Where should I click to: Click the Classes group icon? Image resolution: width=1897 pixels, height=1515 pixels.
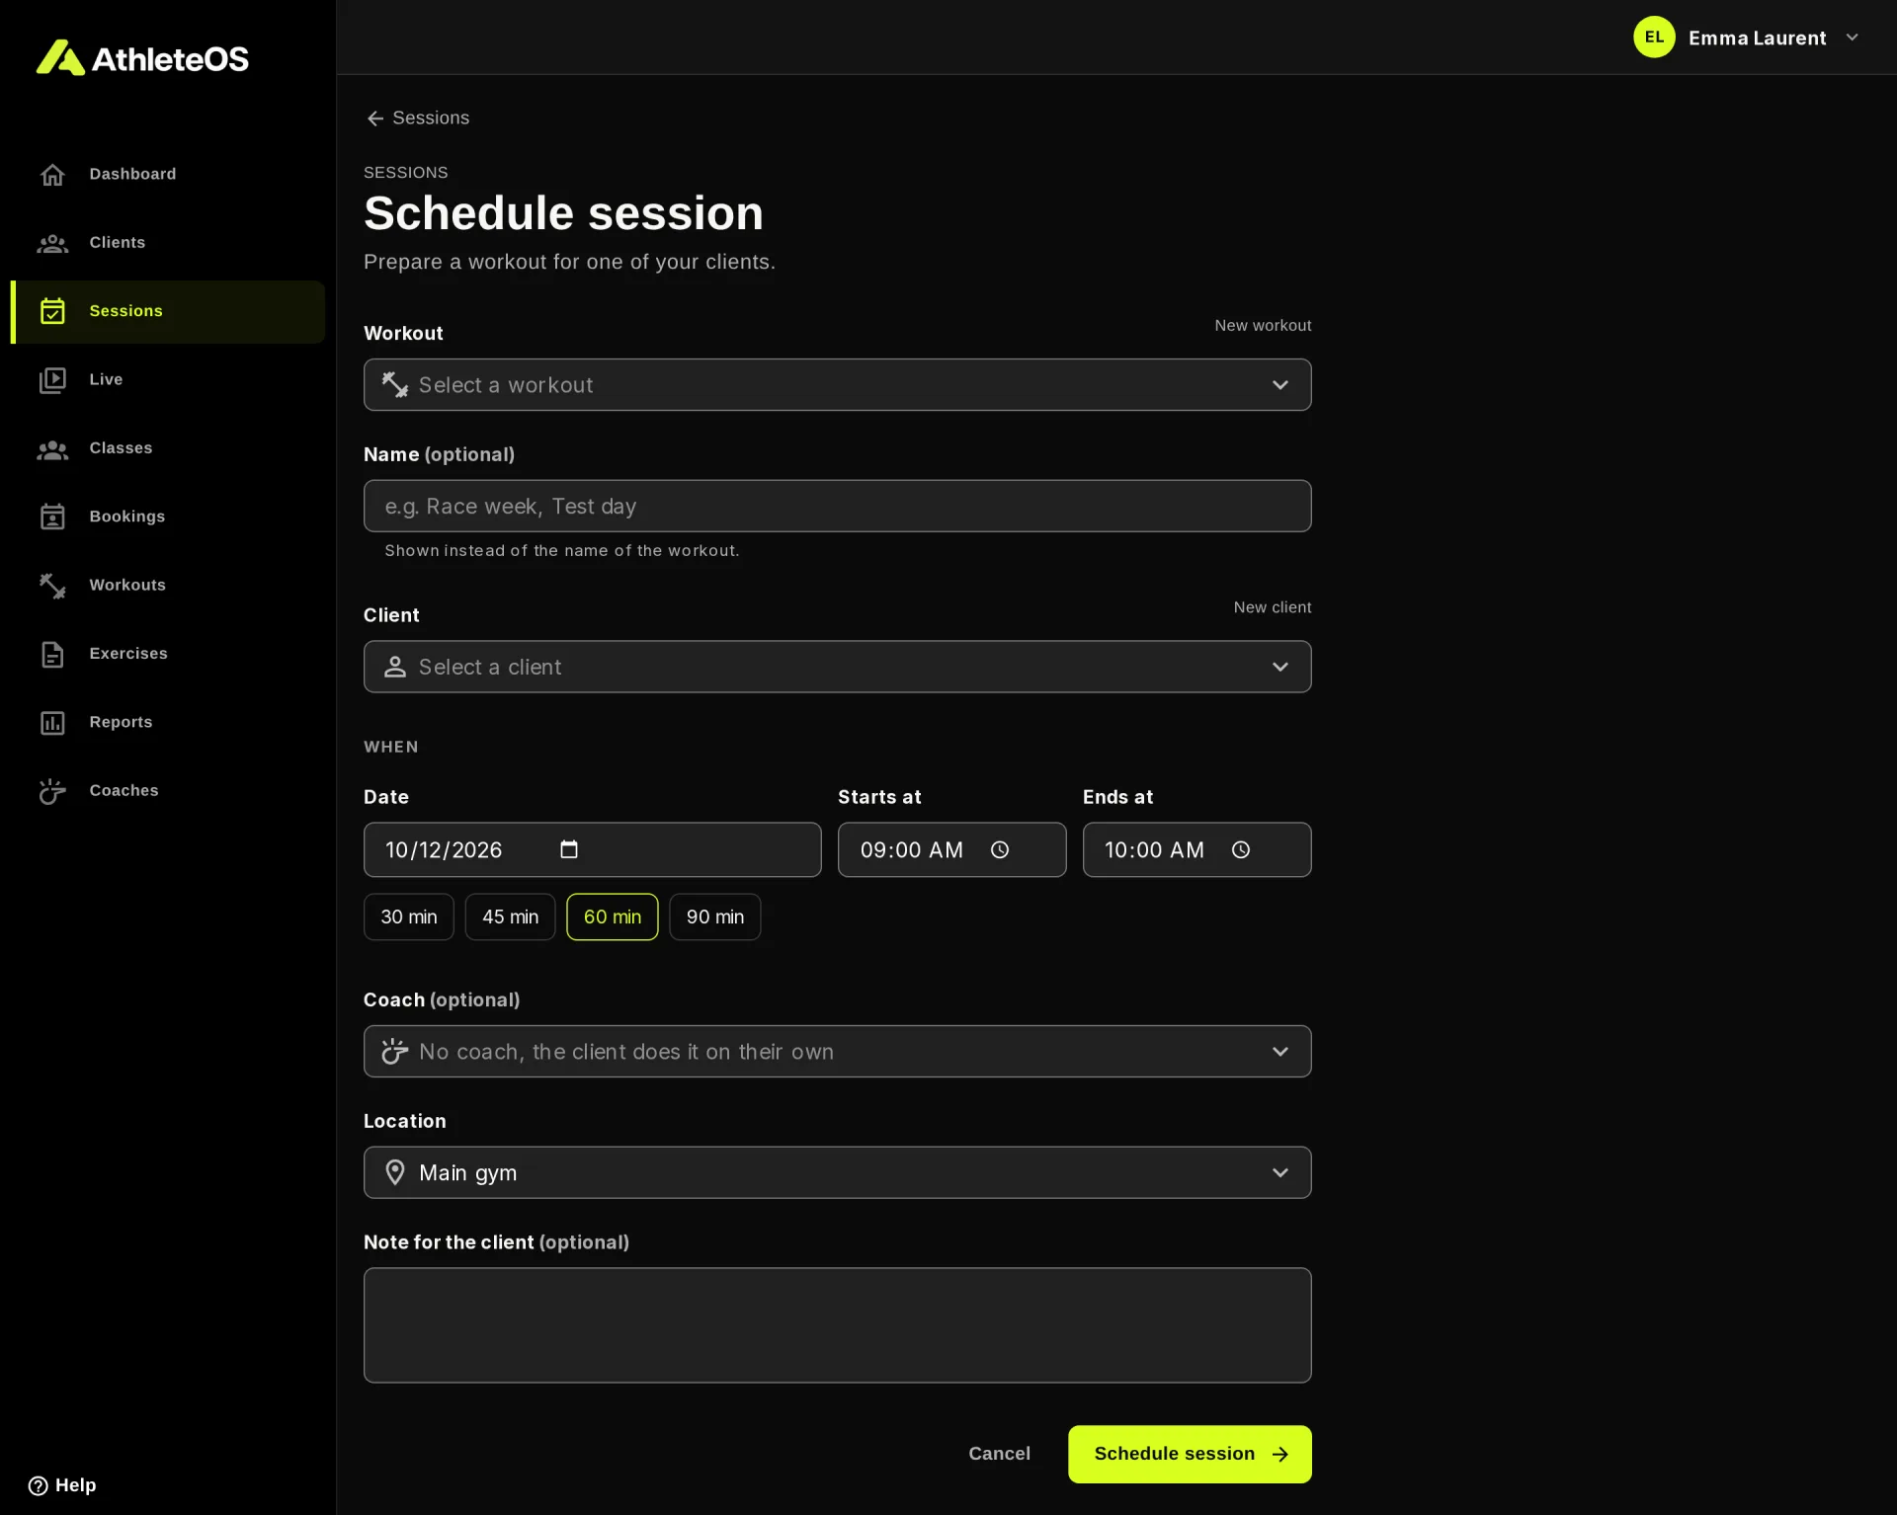52,449
